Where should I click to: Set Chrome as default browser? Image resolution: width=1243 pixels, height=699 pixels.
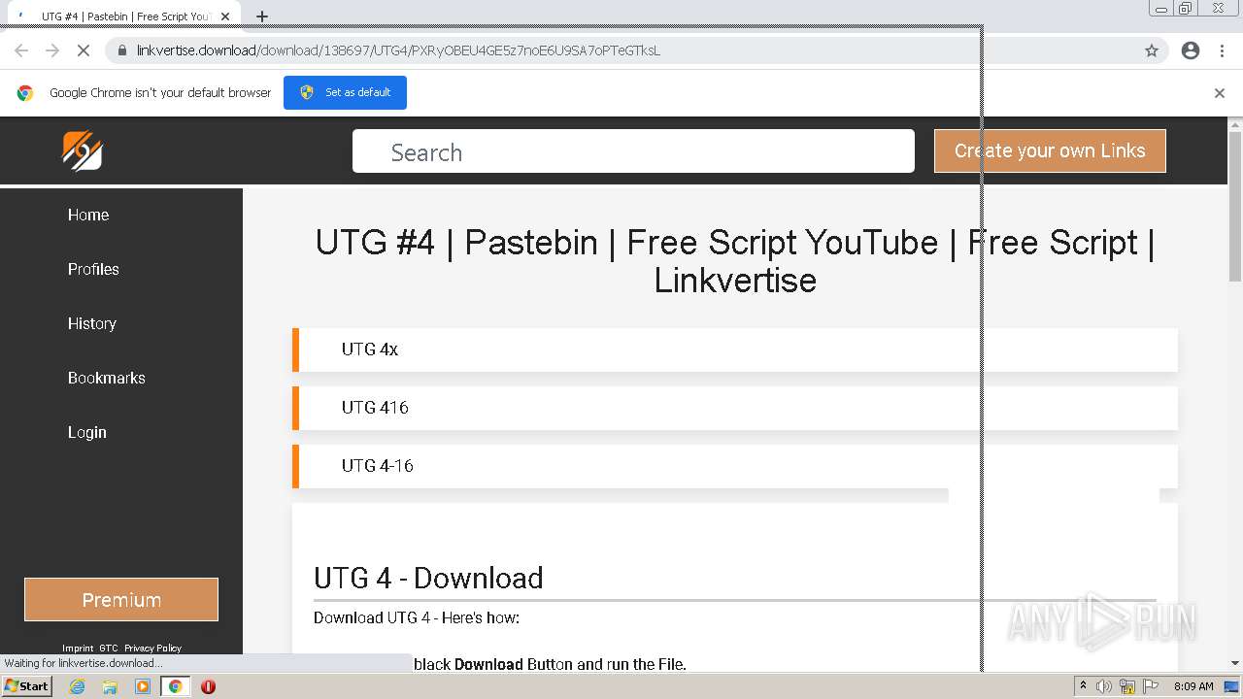345,92
